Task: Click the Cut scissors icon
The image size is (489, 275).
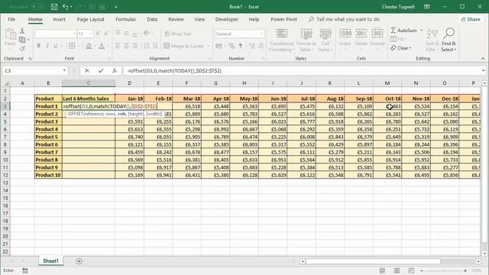Action: coord(22,31)
